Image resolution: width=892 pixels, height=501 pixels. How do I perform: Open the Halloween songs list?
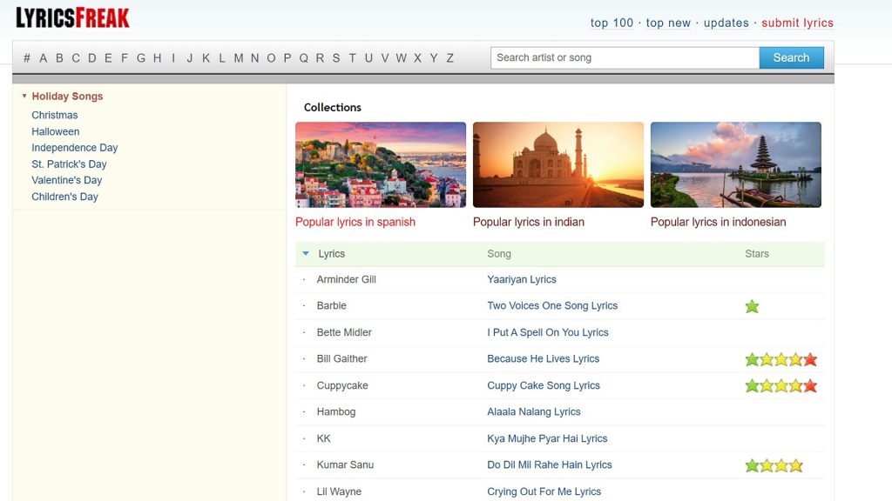[x=56, y=130]
